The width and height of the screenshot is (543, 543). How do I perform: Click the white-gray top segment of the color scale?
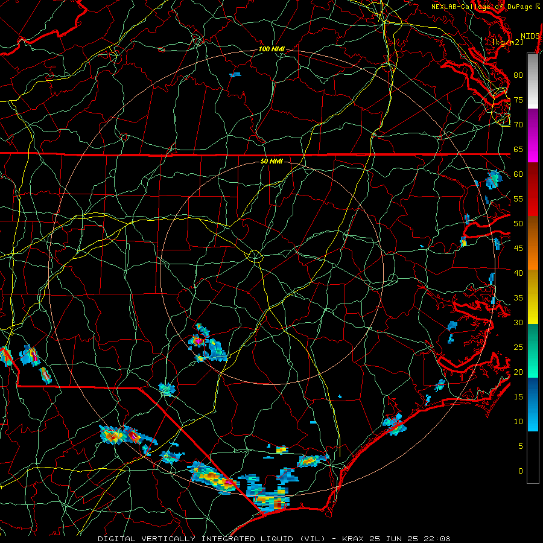[x=533, y=81]
